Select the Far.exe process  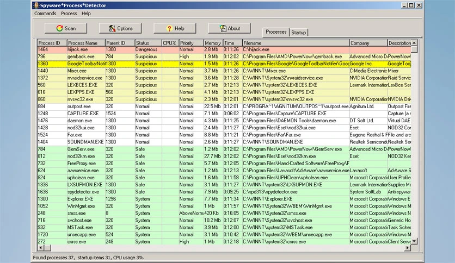[x=75, y=135]
